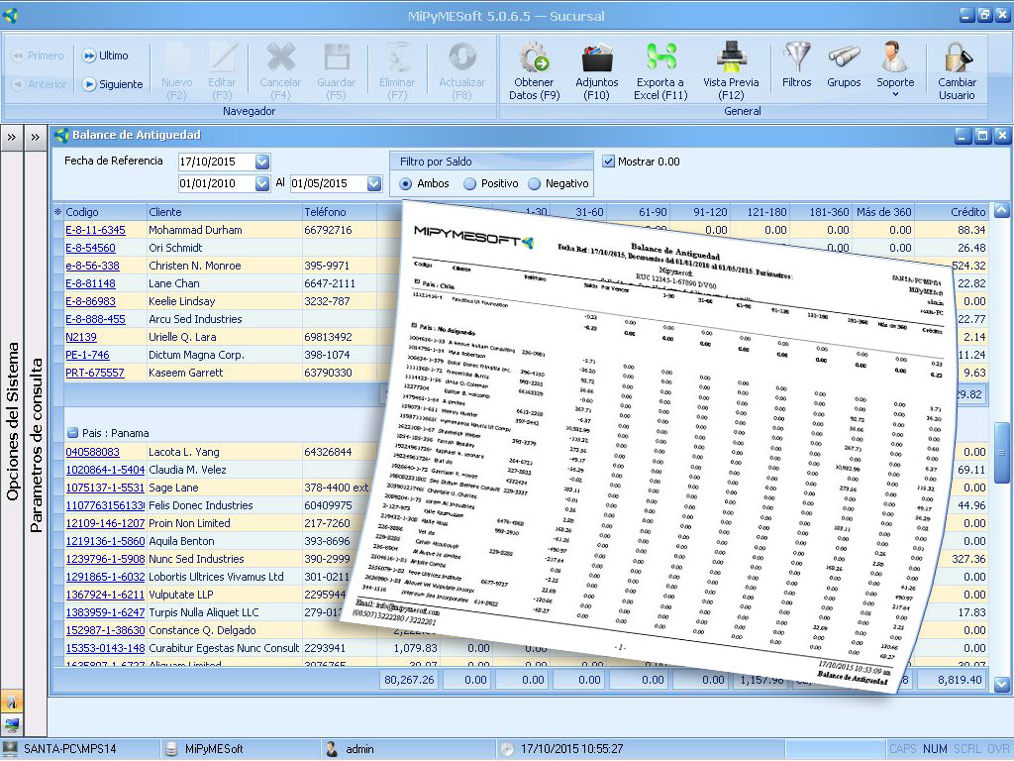Open Vista Previa (F12) printer icon
The width and height of the screenshot is (1014, 761).
(732, 56)
